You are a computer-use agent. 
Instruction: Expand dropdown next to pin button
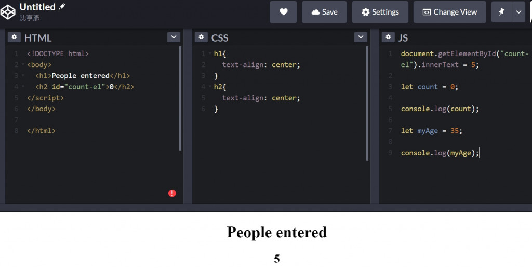coord(518,12)
